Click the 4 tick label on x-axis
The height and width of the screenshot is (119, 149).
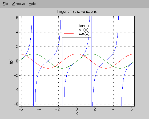(x=113, y=109)
